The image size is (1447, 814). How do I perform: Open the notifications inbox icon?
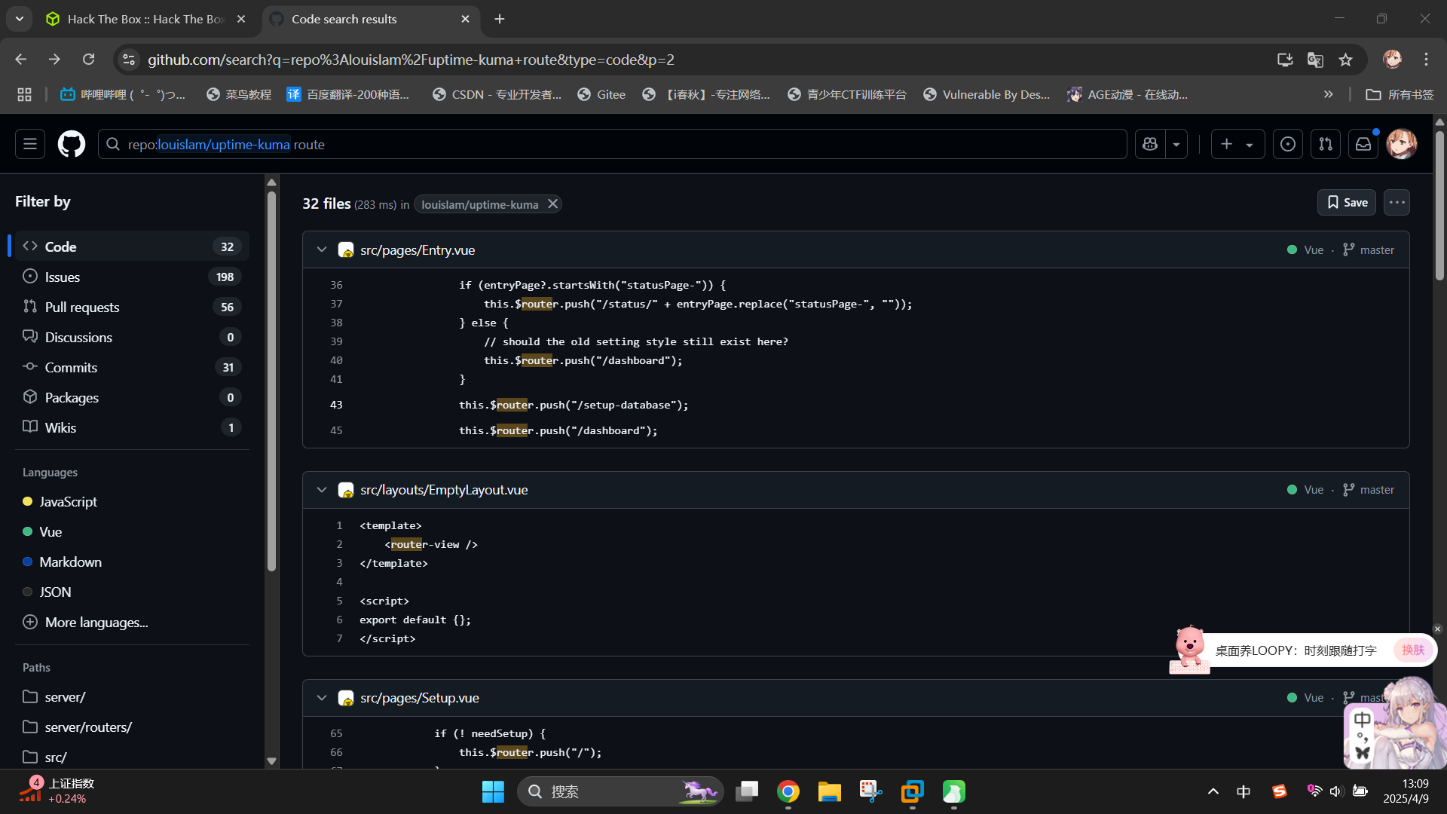(1363, 144)
